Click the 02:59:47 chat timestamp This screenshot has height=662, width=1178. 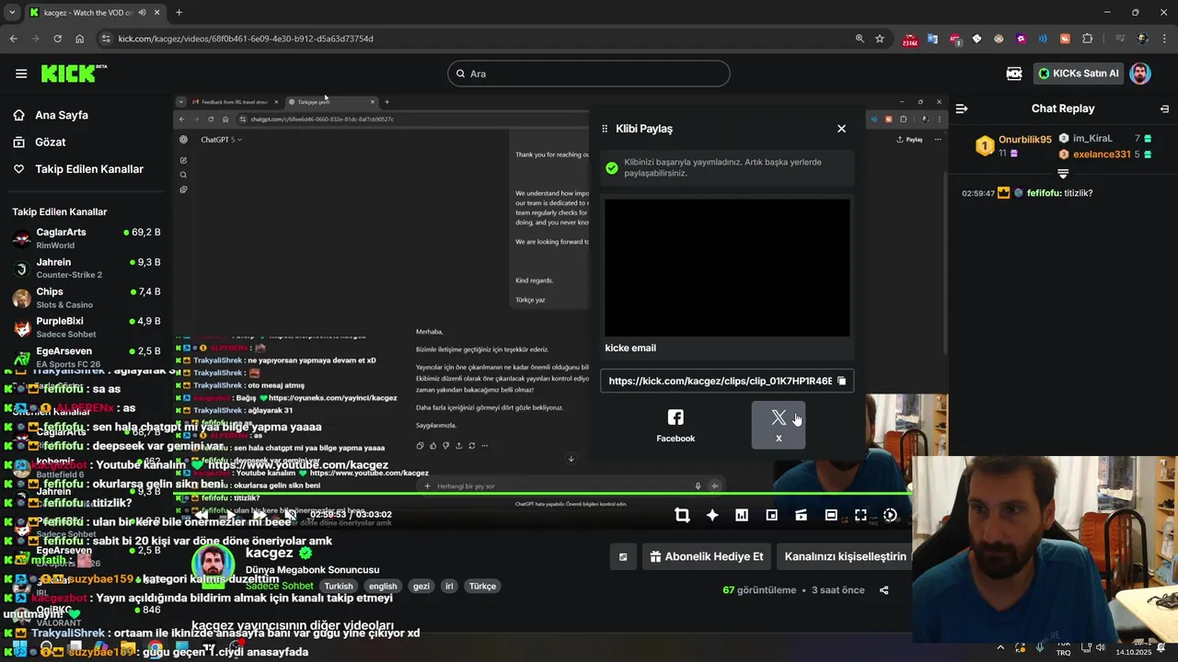point(978,193)
